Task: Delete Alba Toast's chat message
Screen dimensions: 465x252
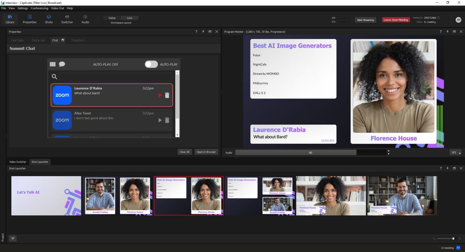Action: (x=167, y=120)
